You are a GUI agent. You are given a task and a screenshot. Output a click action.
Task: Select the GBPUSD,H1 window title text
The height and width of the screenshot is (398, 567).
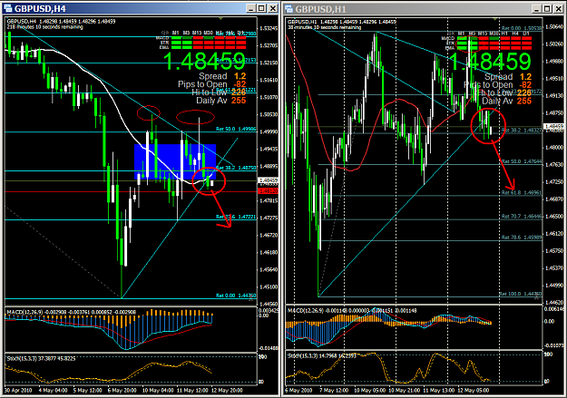coord(321,9)
